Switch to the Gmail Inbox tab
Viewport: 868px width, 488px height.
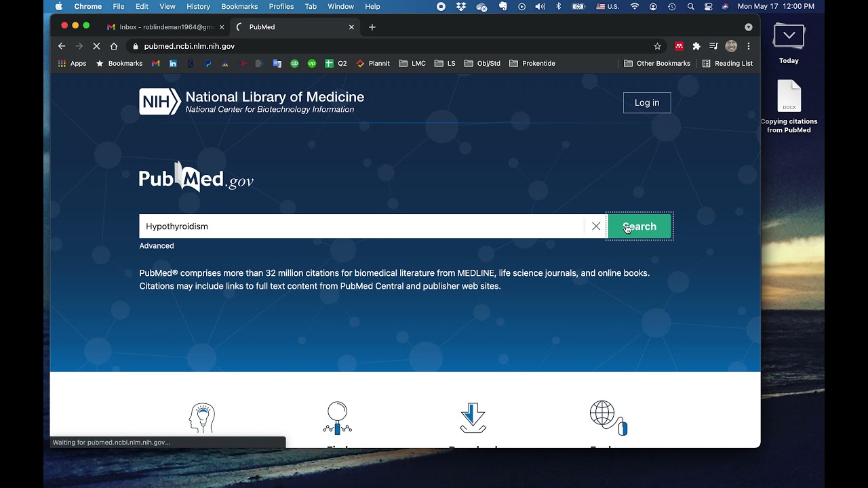point(166,27)
